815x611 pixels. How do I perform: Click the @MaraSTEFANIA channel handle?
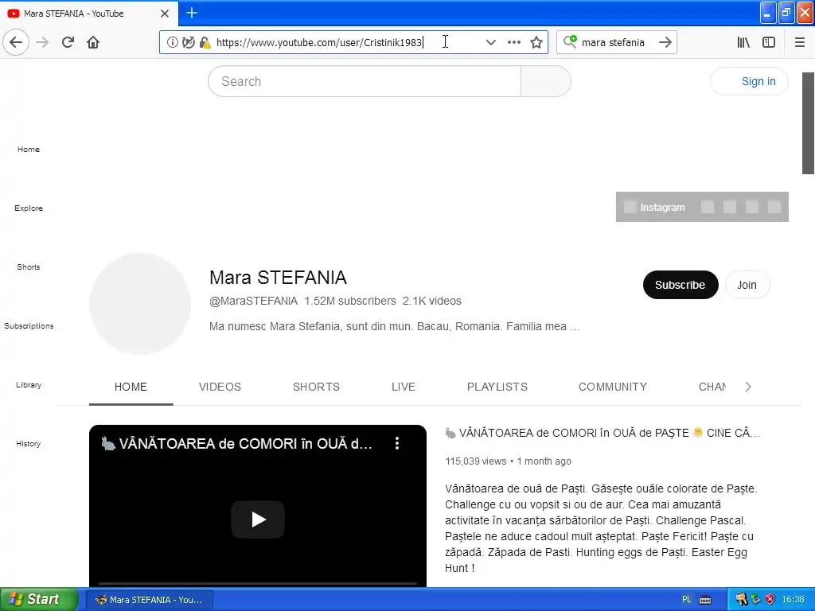click(253, 301)
